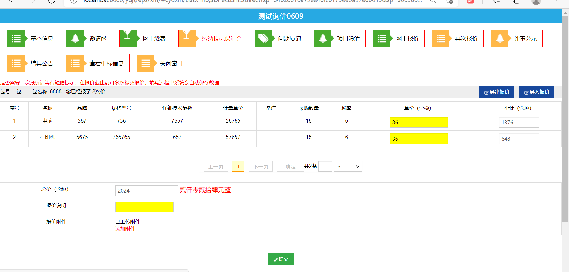Select page number 1 in pagination
569x272 pixels.
click(x=238, y=167)
